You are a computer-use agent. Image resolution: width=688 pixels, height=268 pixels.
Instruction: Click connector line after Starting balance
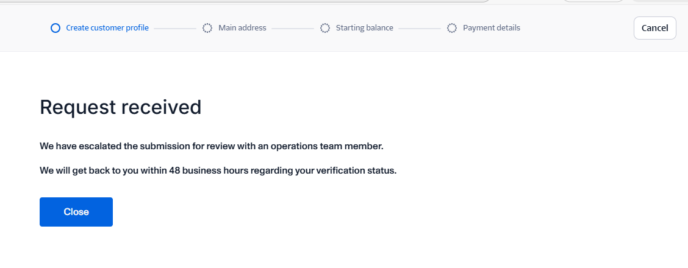point(419,29)
